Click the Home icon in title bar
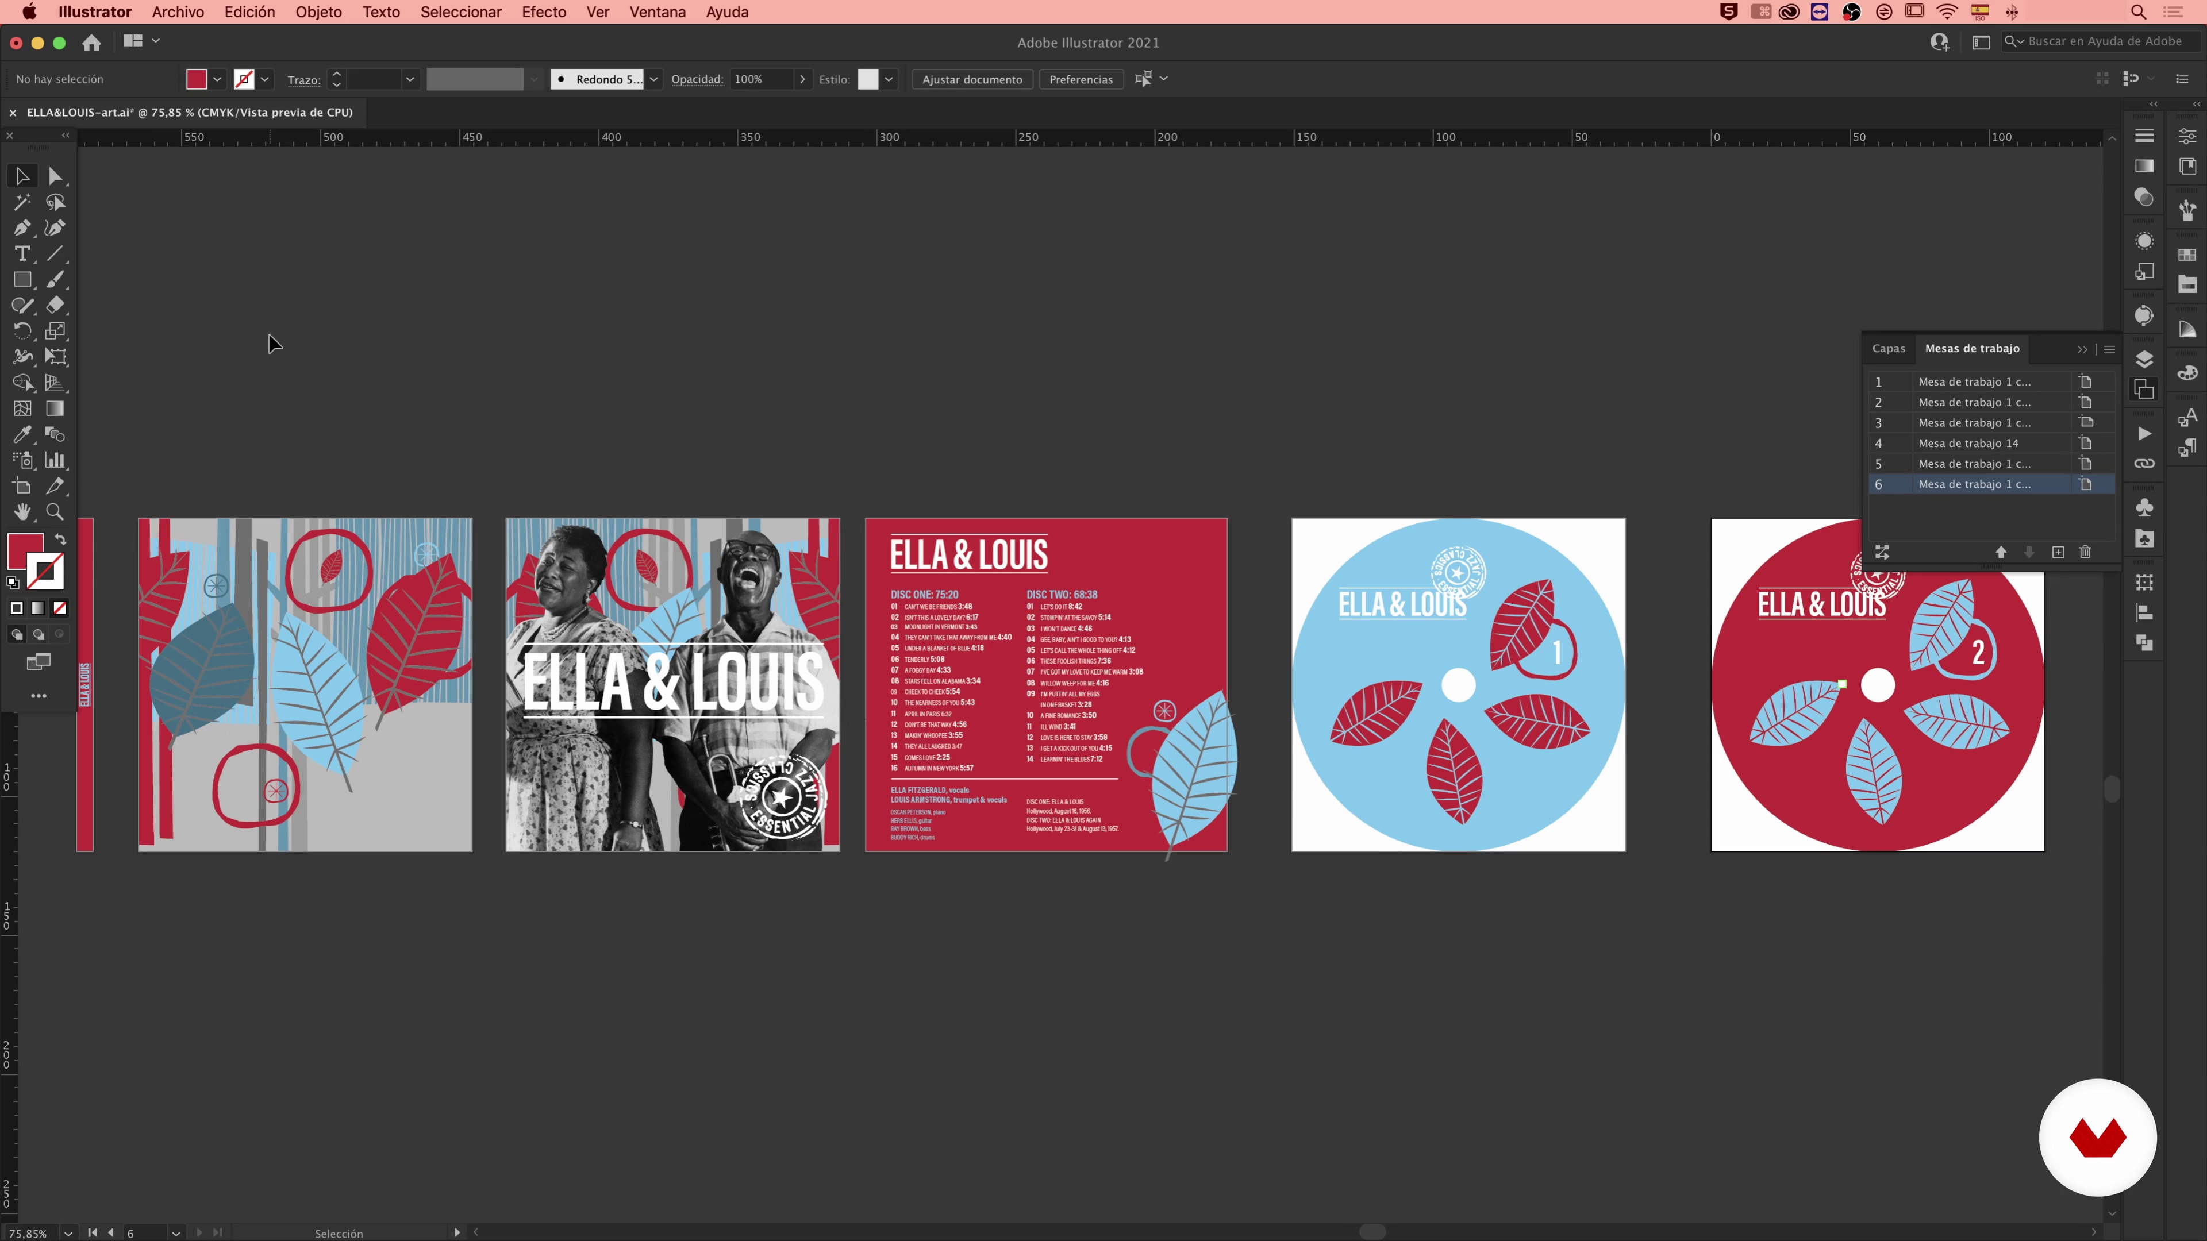This screenshot has width=2207, height=1241. (x=92, y=42)
